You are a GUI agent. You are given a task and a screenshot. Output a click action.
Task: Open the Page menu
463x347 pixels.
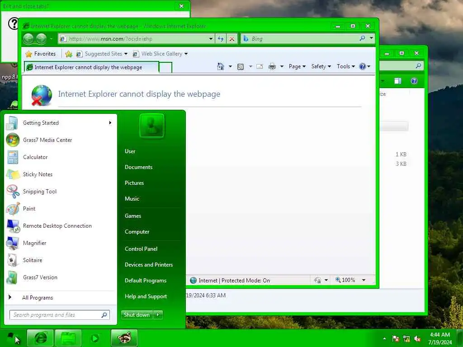[x=297, y=66]
